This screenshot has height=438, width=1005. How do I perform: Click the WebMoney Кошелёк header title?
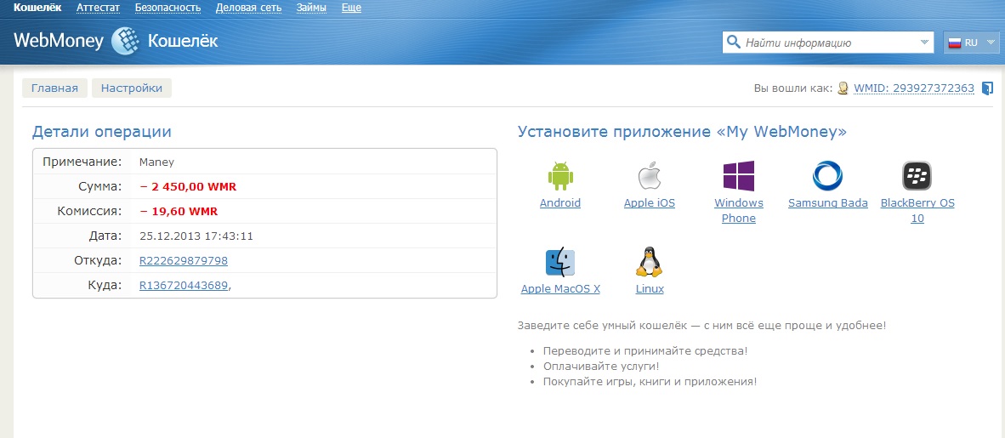(116, 41)
